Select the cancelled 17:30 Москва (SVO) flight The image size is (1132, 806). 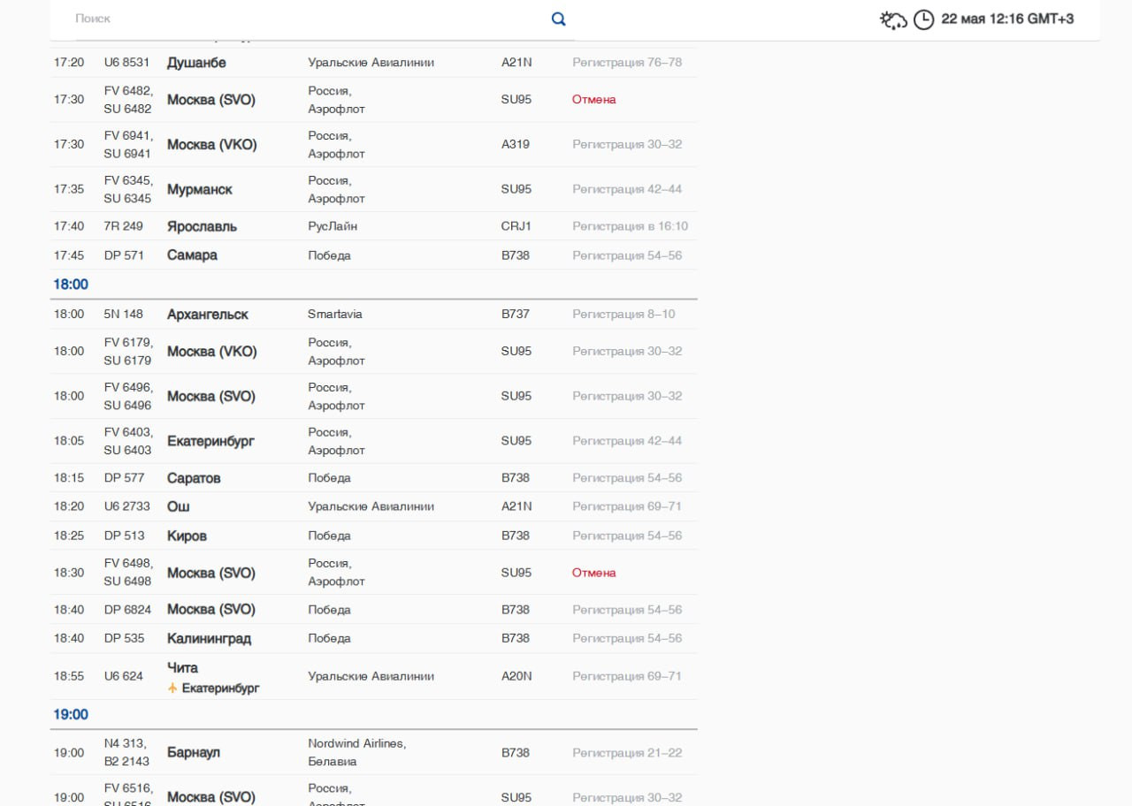click(x=373, y=100)
